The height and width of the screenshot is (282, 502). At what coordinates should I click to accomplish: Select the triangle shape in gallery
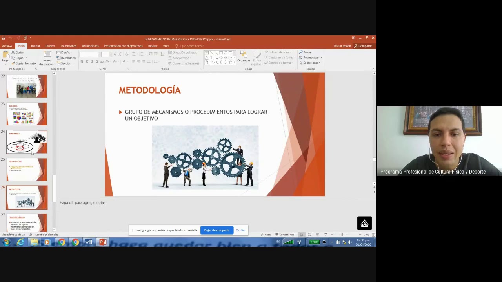207,58
